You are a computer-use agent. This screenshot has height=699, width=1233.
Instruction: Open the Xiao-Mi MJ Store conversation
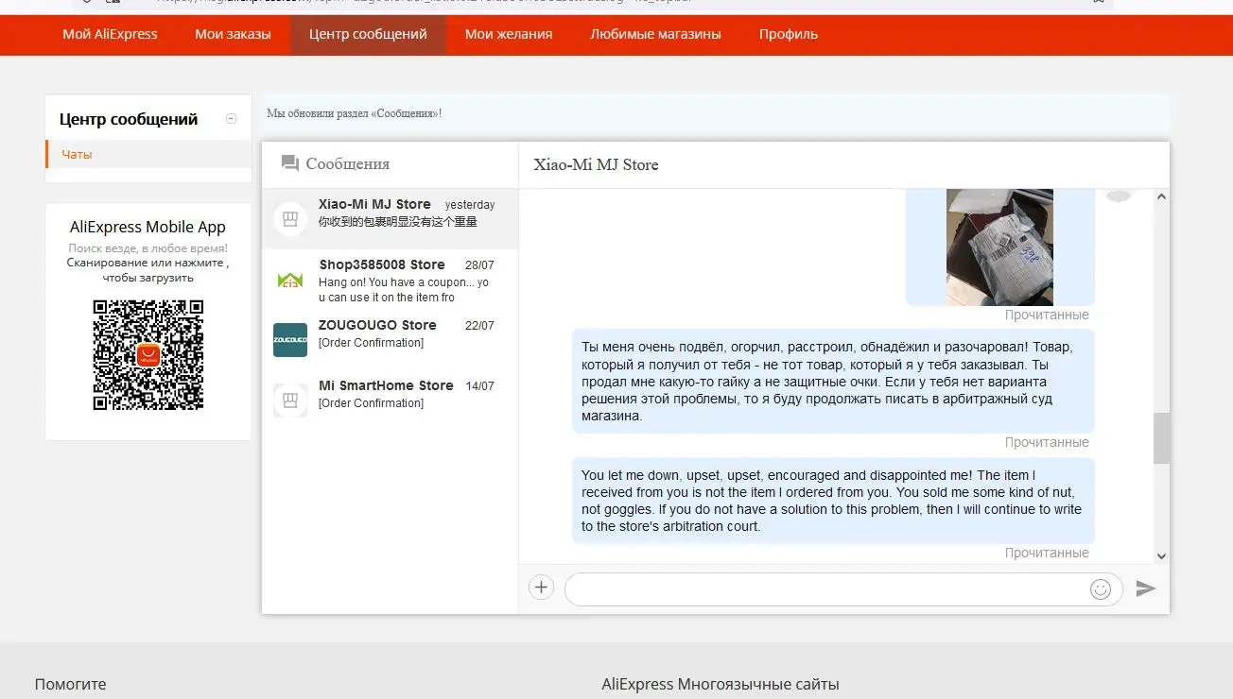click(390, 218)
